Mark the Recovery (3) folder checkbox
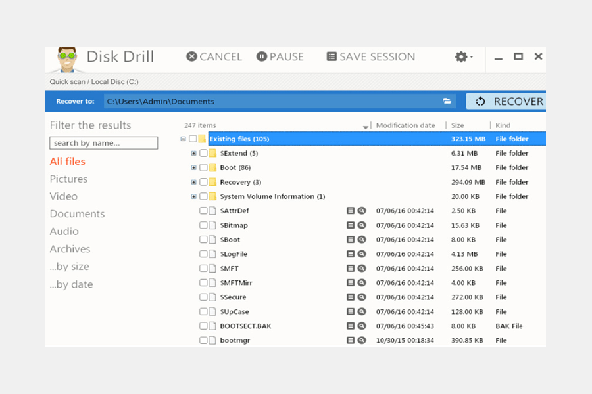 point(203,182)
